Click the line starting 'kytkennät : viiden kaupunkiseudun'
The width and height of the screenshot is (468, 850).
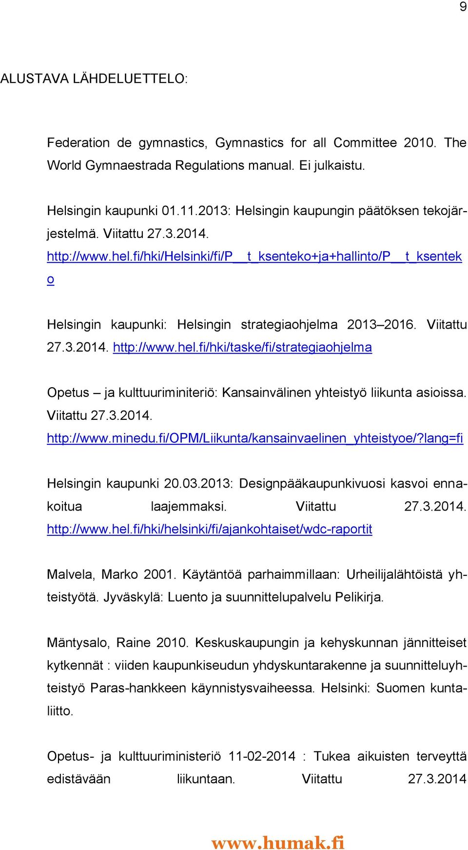pos(257,665)
